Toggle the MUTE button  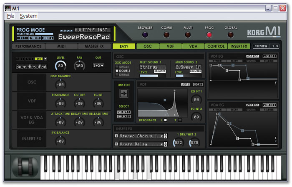click(x=29, y=59)
